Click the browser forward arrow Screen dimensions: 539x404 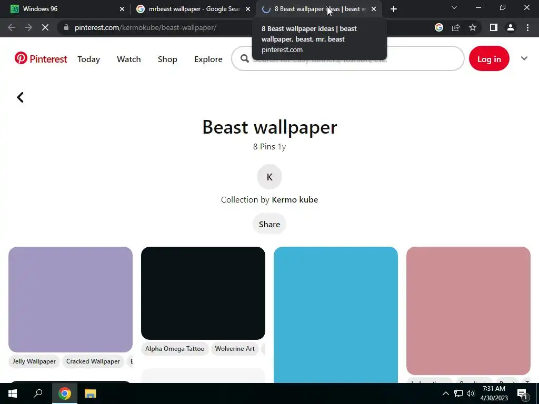pos(28,27)
